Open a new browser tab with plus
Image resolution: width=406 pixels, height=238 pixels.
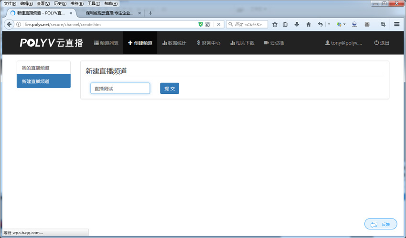tap(150, 13)
